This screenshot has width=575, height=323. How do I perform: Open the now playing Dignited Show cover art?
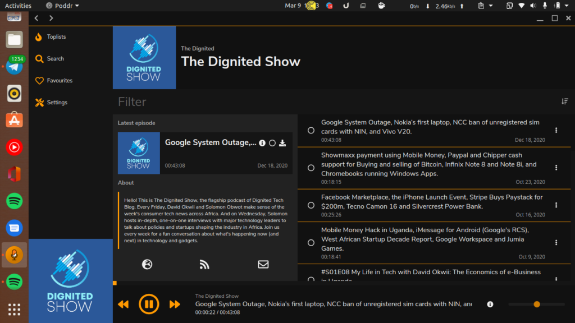71,281
